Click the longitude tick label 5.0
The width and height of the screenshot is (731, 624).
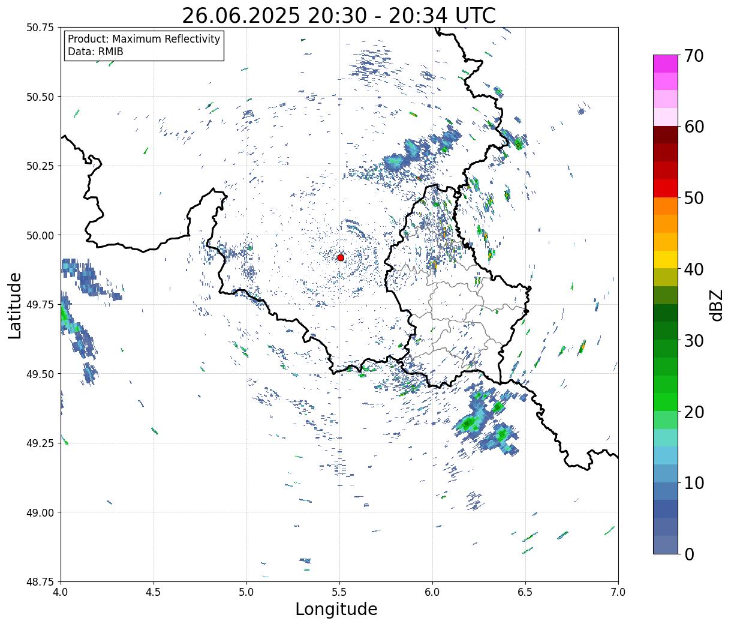click(246, 592)
